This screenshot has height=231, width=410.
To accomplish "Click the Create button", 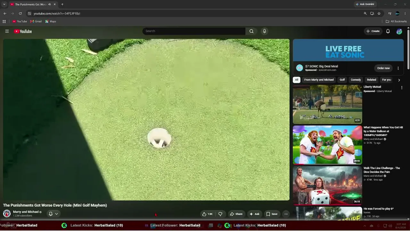I will [373, 31].
